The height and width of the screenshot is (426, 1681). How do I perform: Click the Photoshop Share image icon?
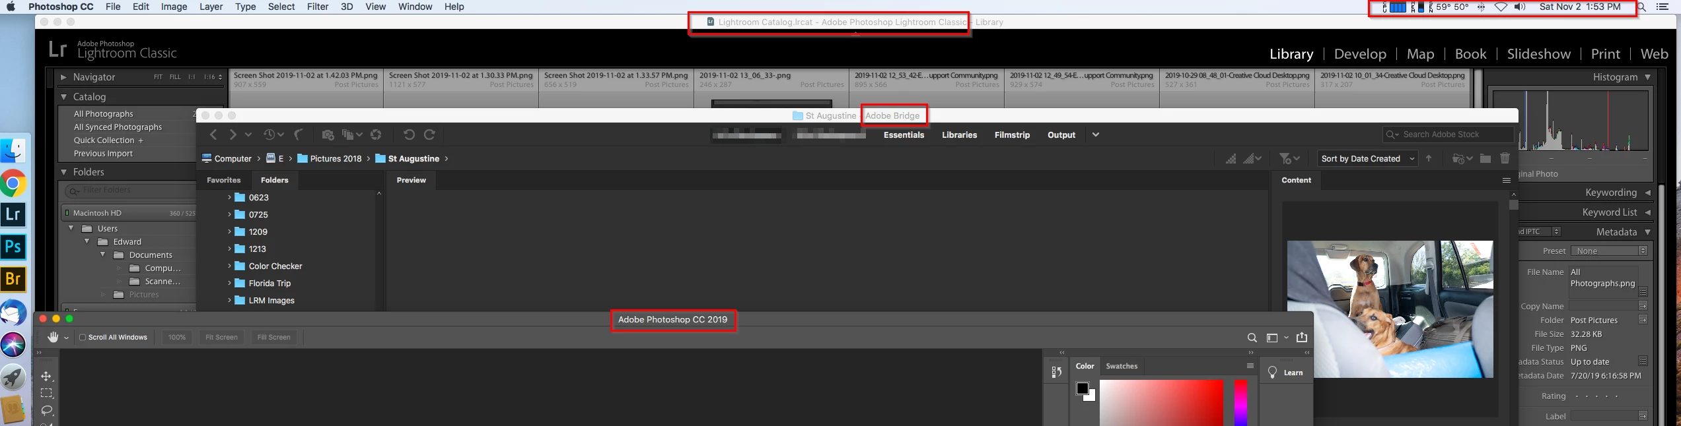click(1302, 337)
